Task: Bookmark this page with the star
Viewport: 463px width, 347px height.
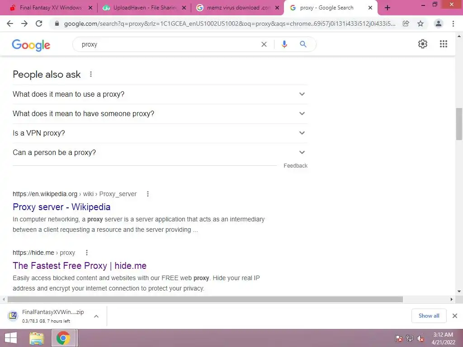Action: 420,23
